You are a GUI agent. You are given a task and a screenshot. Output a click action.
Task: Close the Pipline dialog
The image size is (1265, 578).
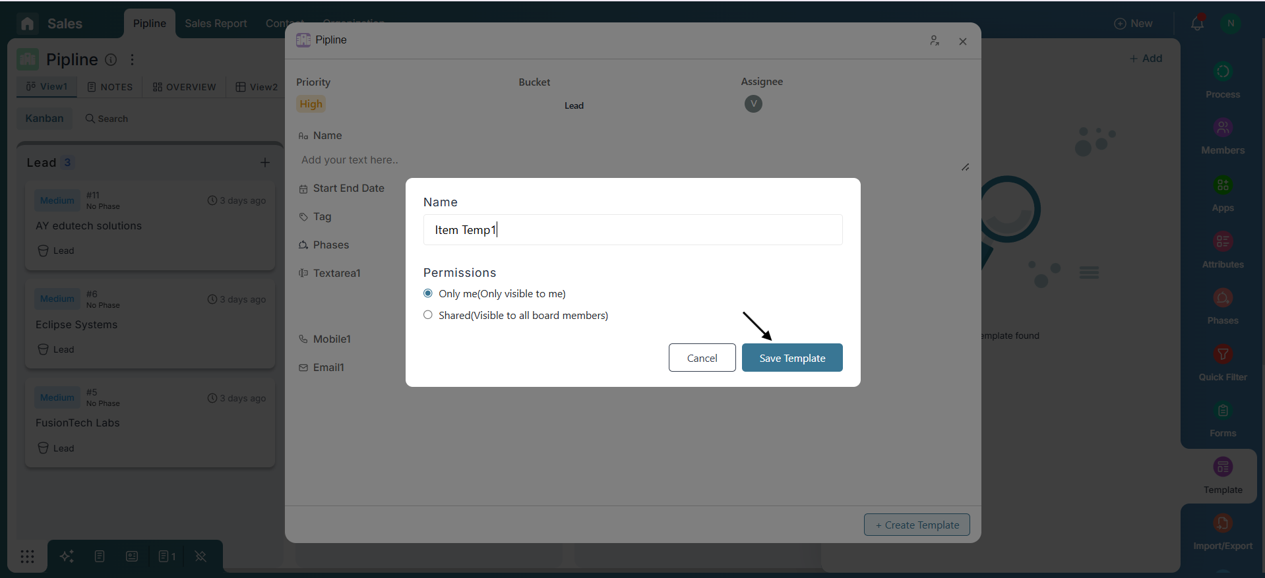[x=963, y=42]
